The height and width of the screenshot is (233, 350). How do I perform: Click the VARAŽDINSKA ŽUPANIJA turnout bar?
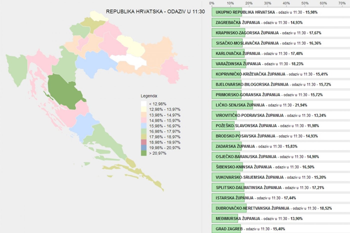coord(228,64)
